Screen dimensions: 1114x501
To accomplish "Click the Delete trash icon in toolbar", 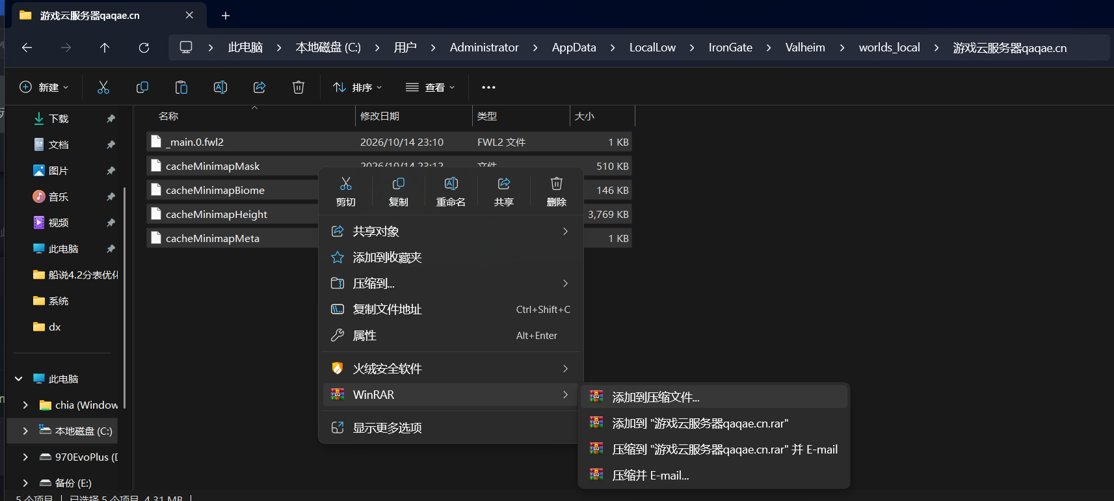I will click(x=298, y=87).
